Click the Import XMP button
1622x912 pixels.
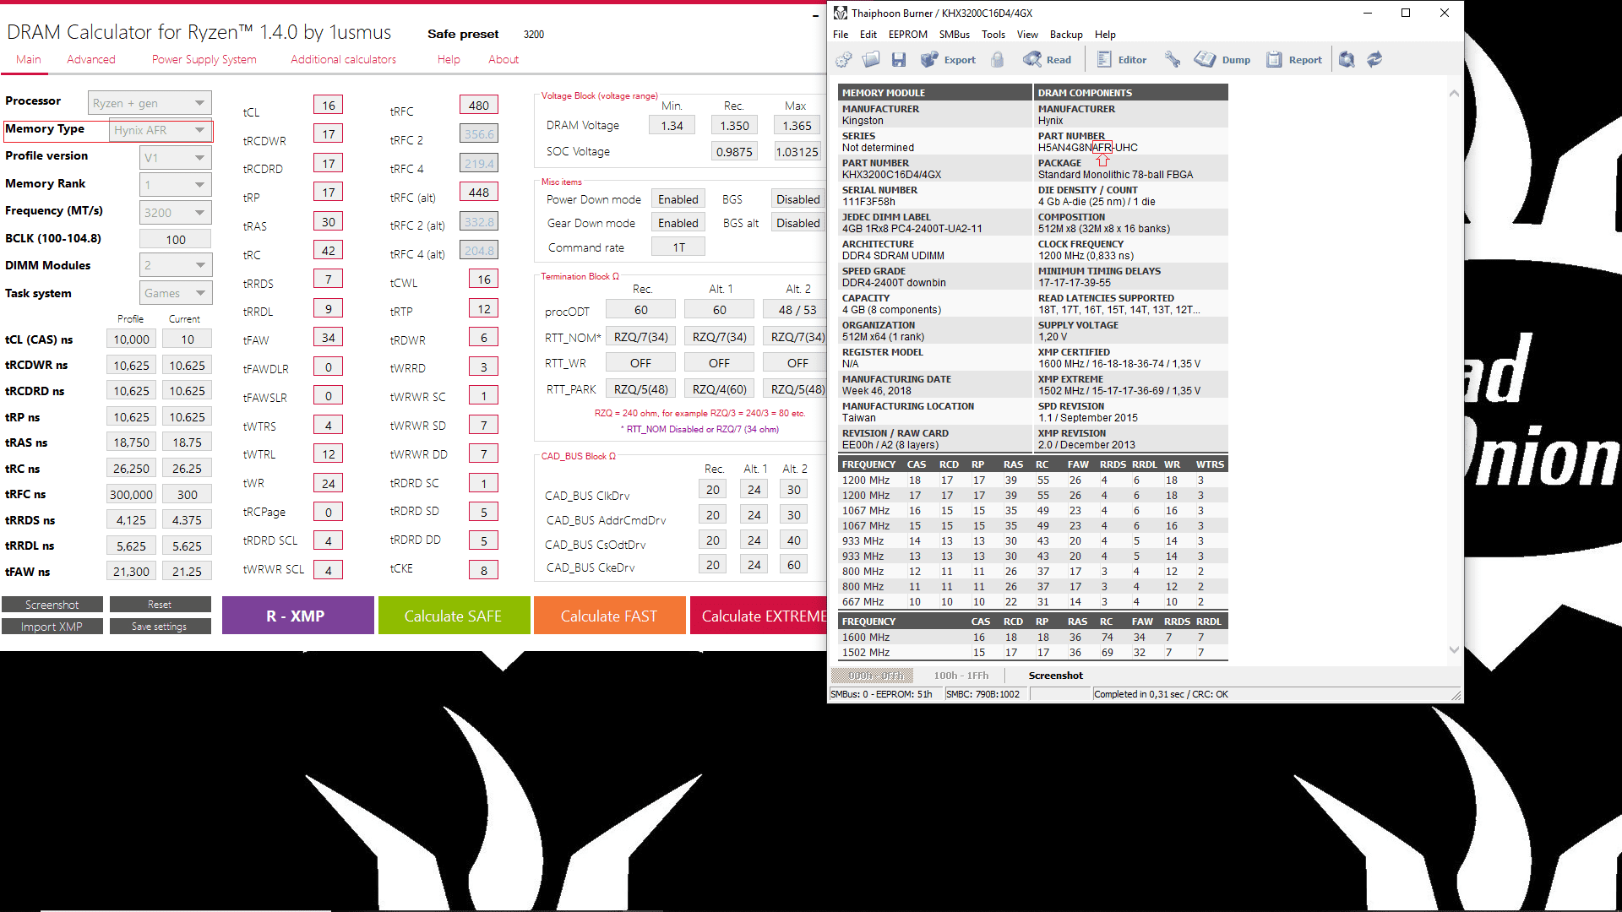click(x=52, y=627)
